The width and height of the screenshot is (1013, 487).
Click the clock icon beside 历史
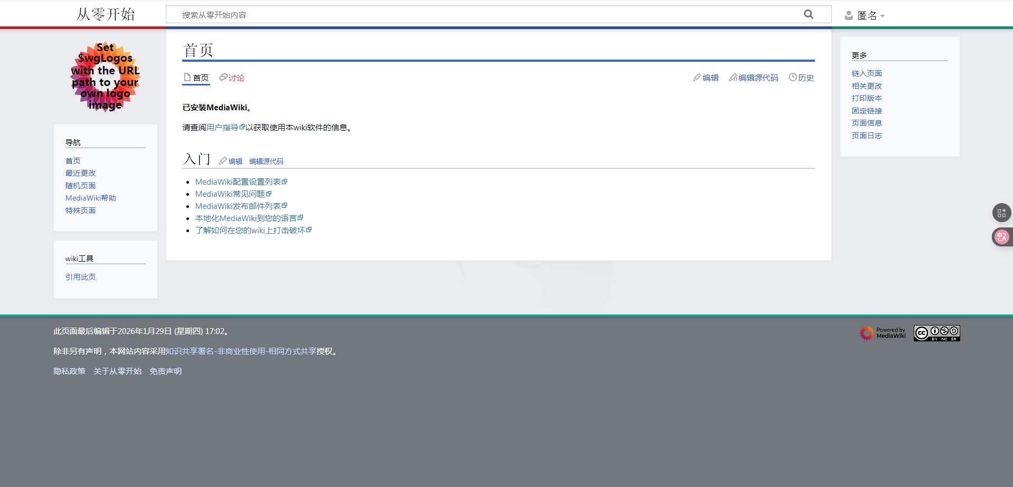pyautogui.click(x=792, y=77)
